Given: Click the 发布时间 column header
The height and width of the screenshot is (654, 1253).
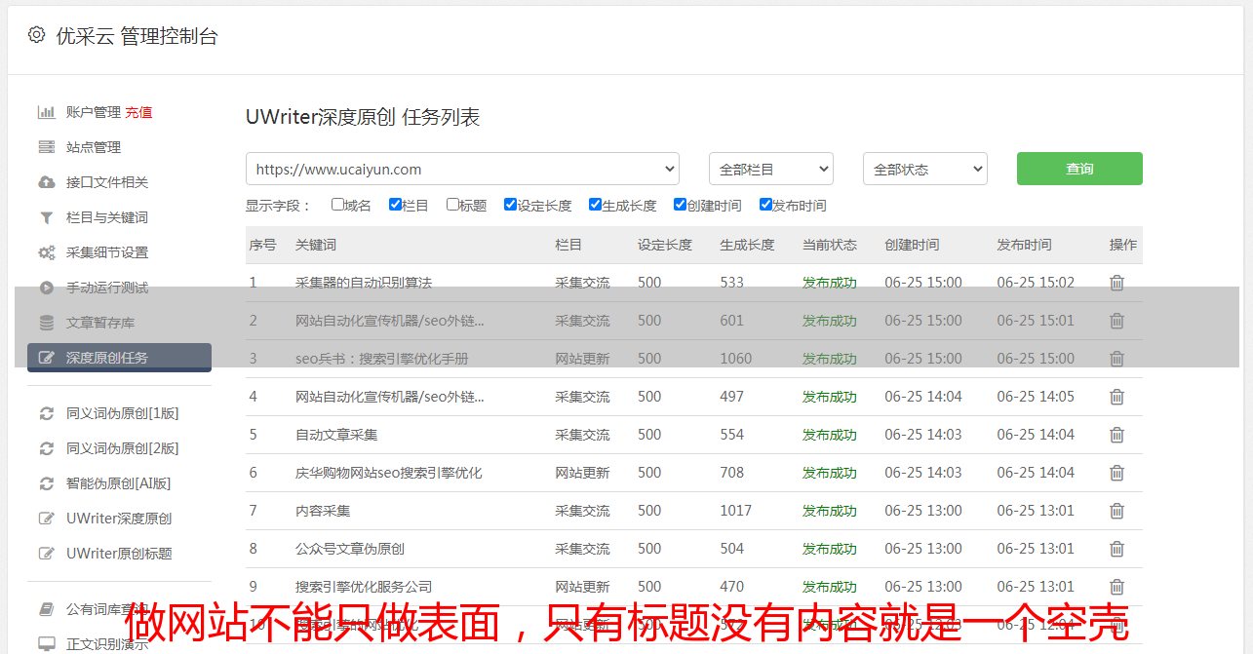Looking at the screenshot, I should pos(1024,245).
